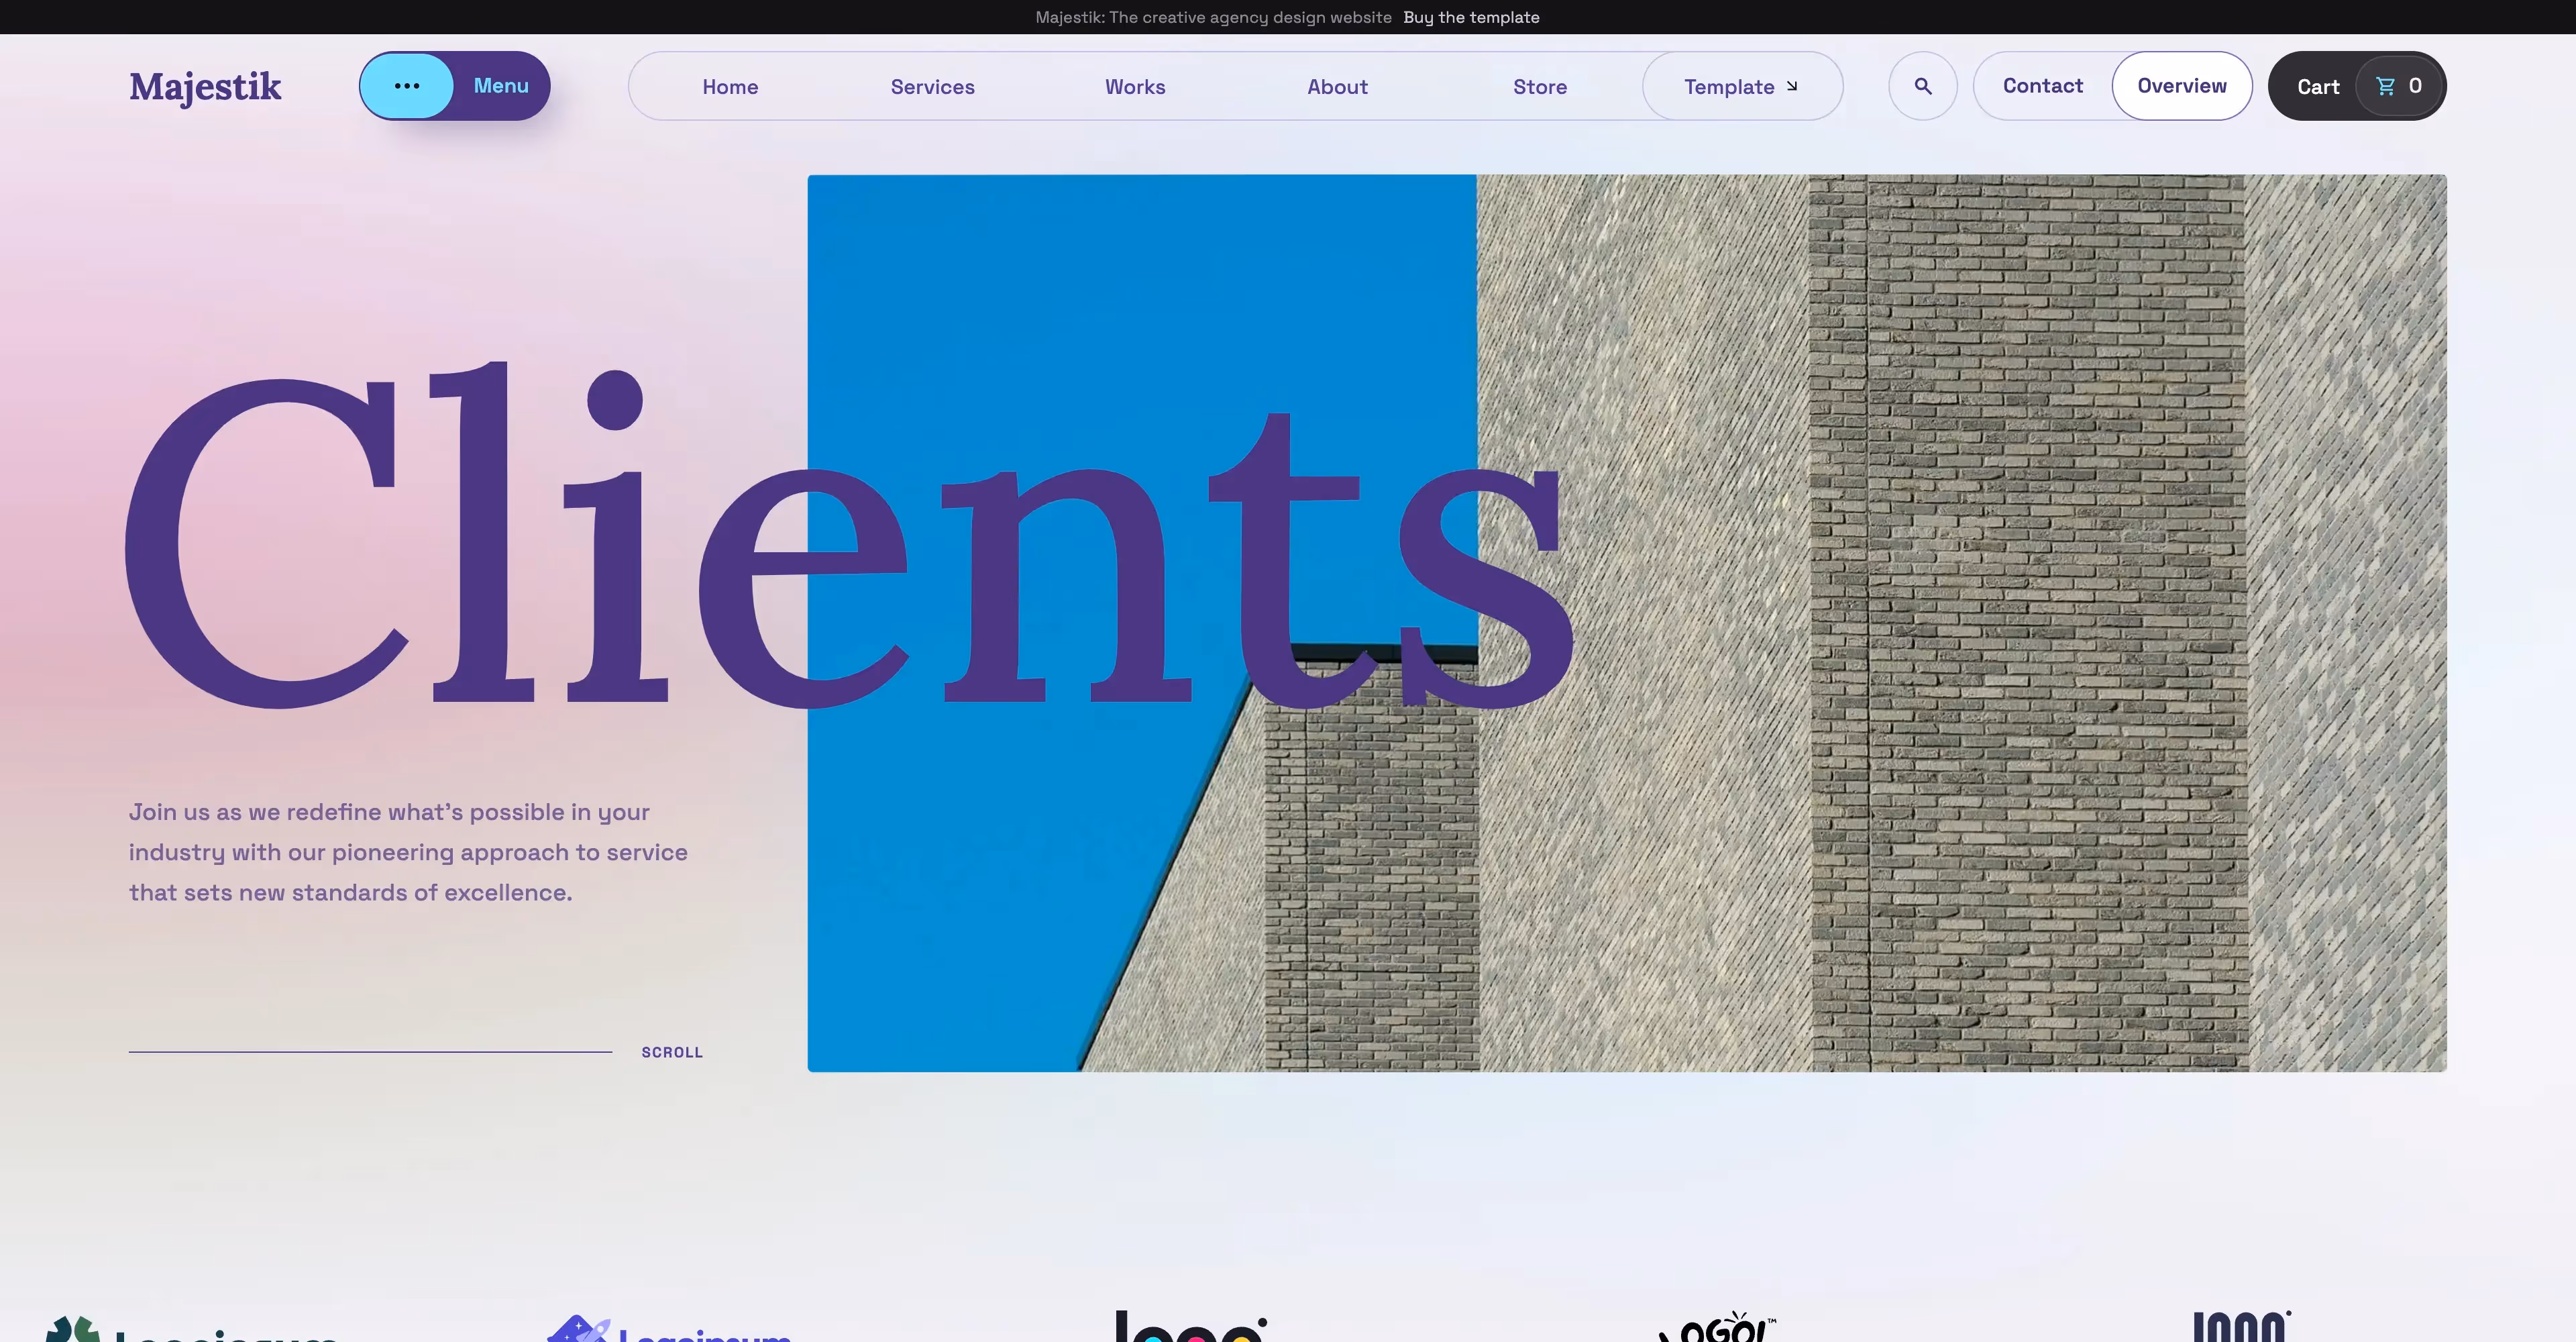Open the Services nav item
Screen dimensions: 2576x1342
(932, 87)
